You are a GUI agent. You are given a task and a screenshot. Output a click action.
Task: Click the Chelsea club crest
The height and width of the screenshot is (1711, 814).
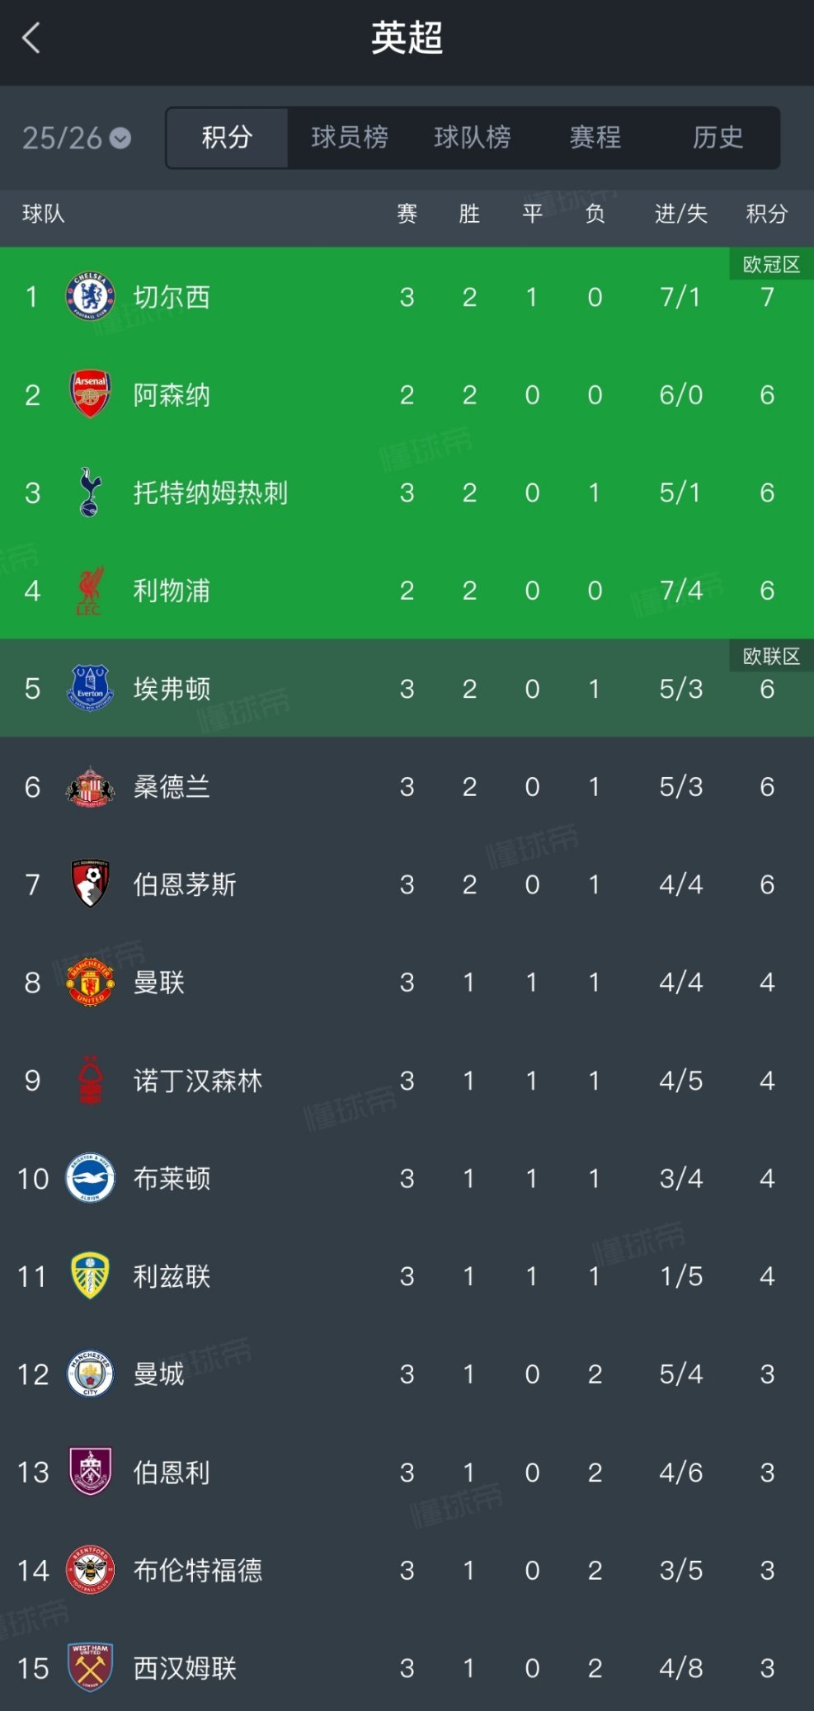(90, 296)
